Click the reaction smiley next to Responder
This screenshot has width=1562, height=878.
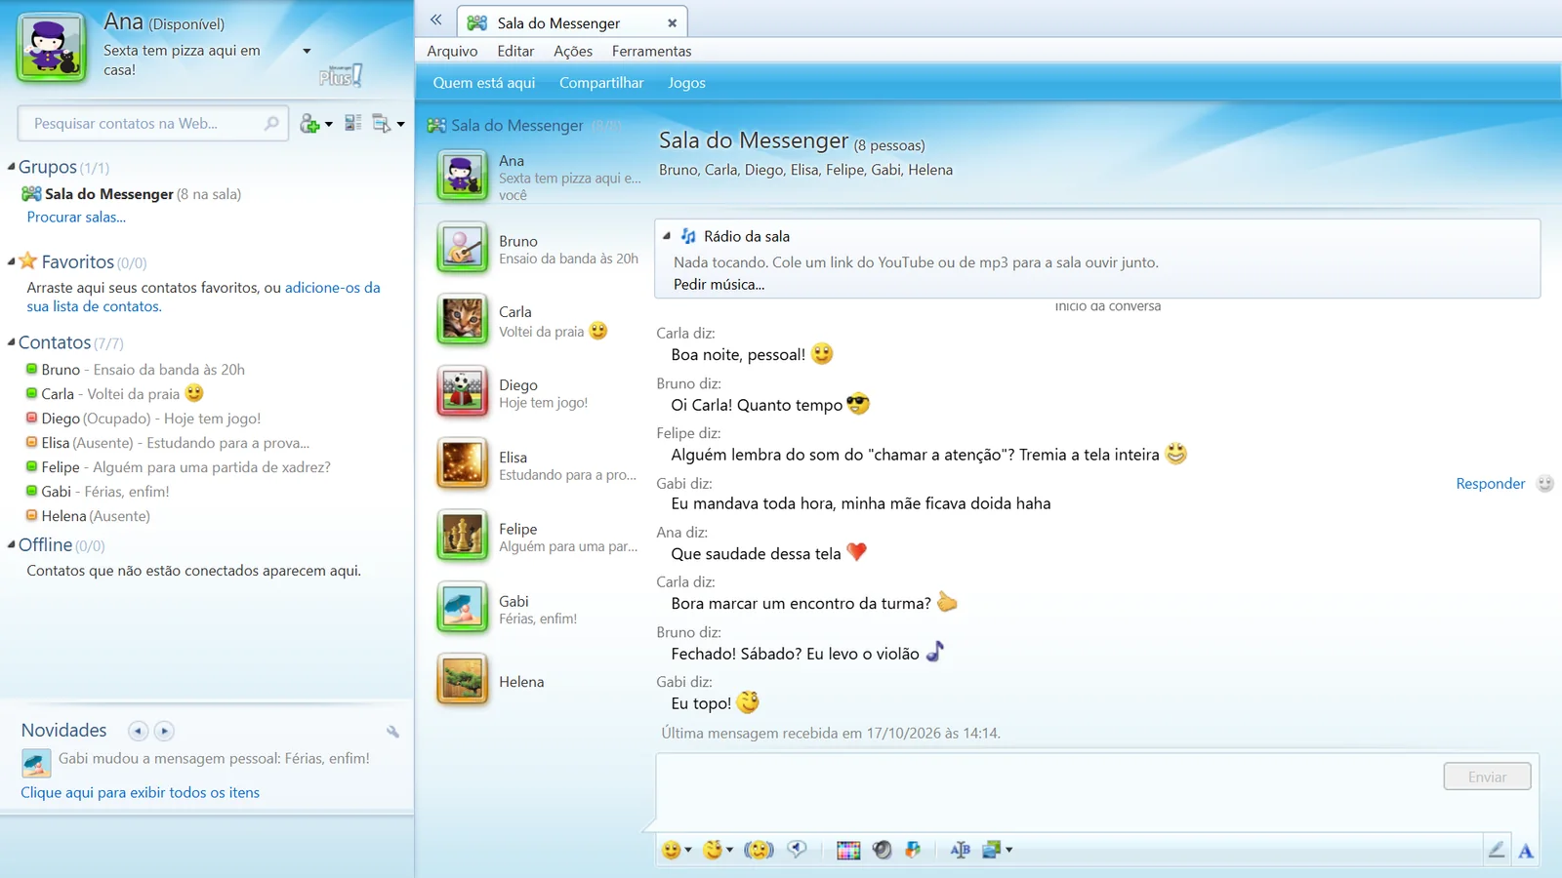(x=1544, y=483)
